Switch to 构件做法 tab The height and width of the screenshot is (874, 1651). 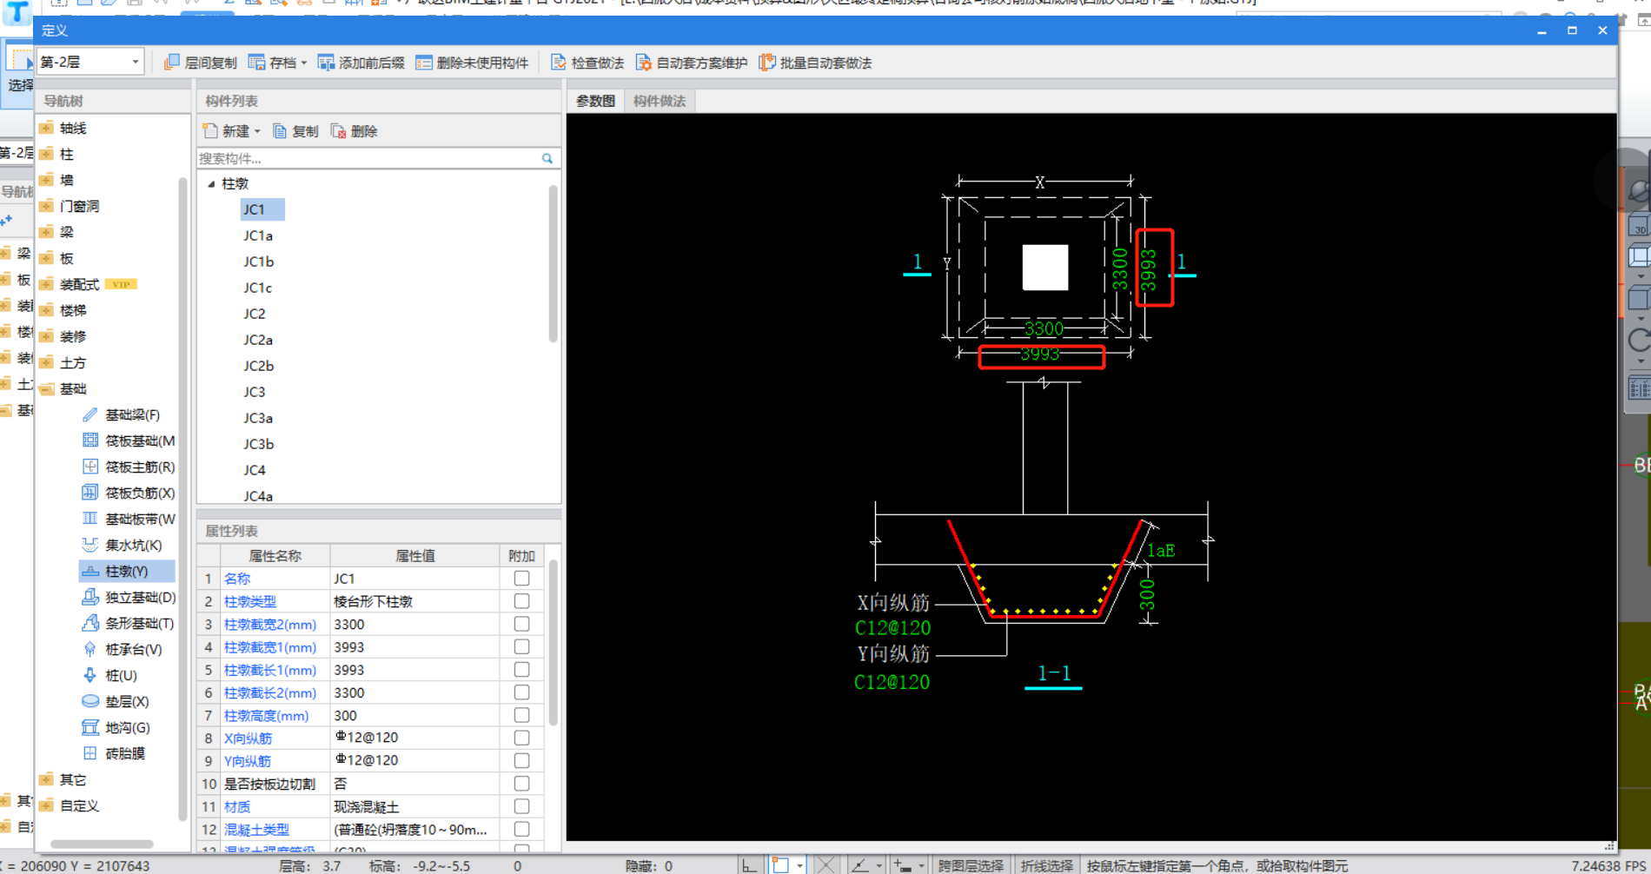click(x=660, y=102)
